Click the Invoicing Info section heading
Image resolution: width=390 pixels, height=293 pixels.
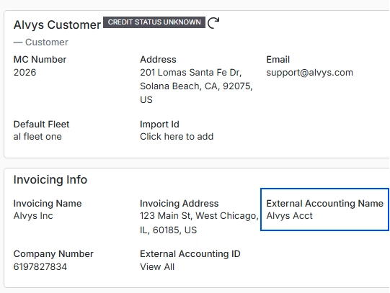[50, 179]
